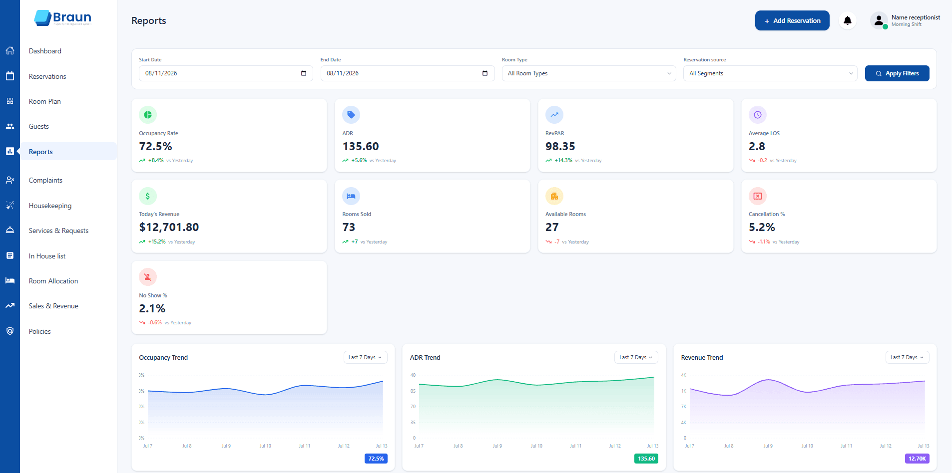Click the Average LOS clock icon
This screenshot has width=952, height=473.
point(758,115)
